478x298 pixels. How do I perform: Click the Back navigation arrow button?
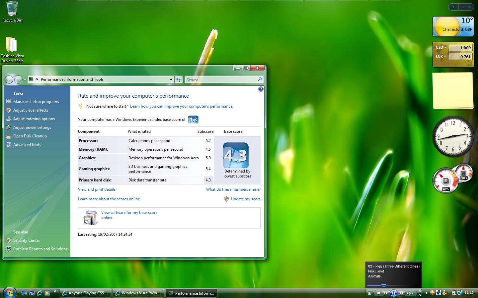coord(9,79)
